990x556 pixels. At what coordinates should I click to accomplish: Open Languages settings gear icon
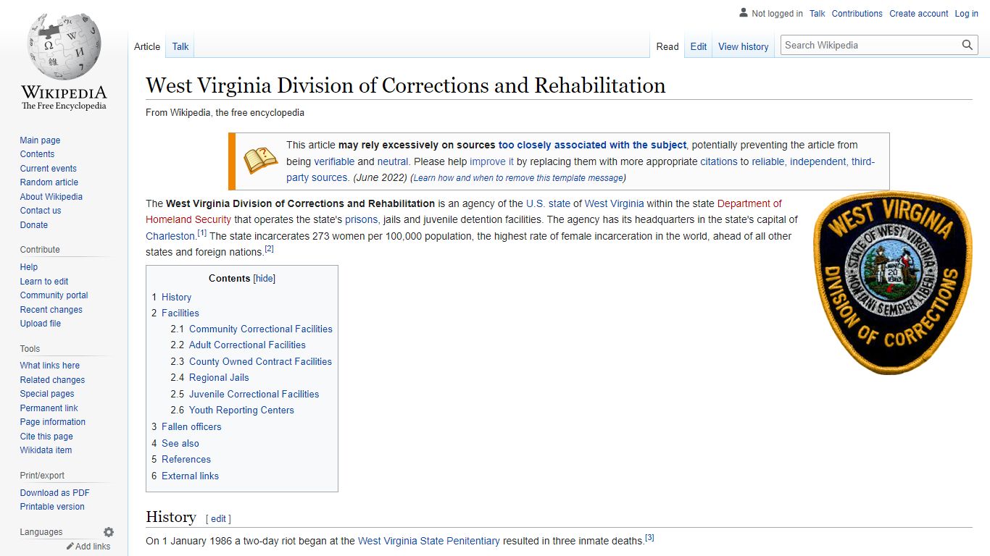(109, 532)
